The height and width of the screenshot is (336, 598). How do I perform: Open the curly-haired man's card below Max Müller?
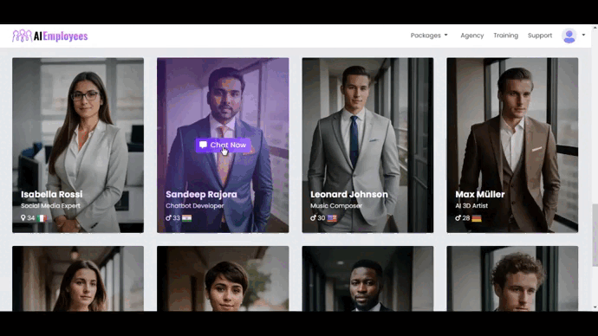512,279
